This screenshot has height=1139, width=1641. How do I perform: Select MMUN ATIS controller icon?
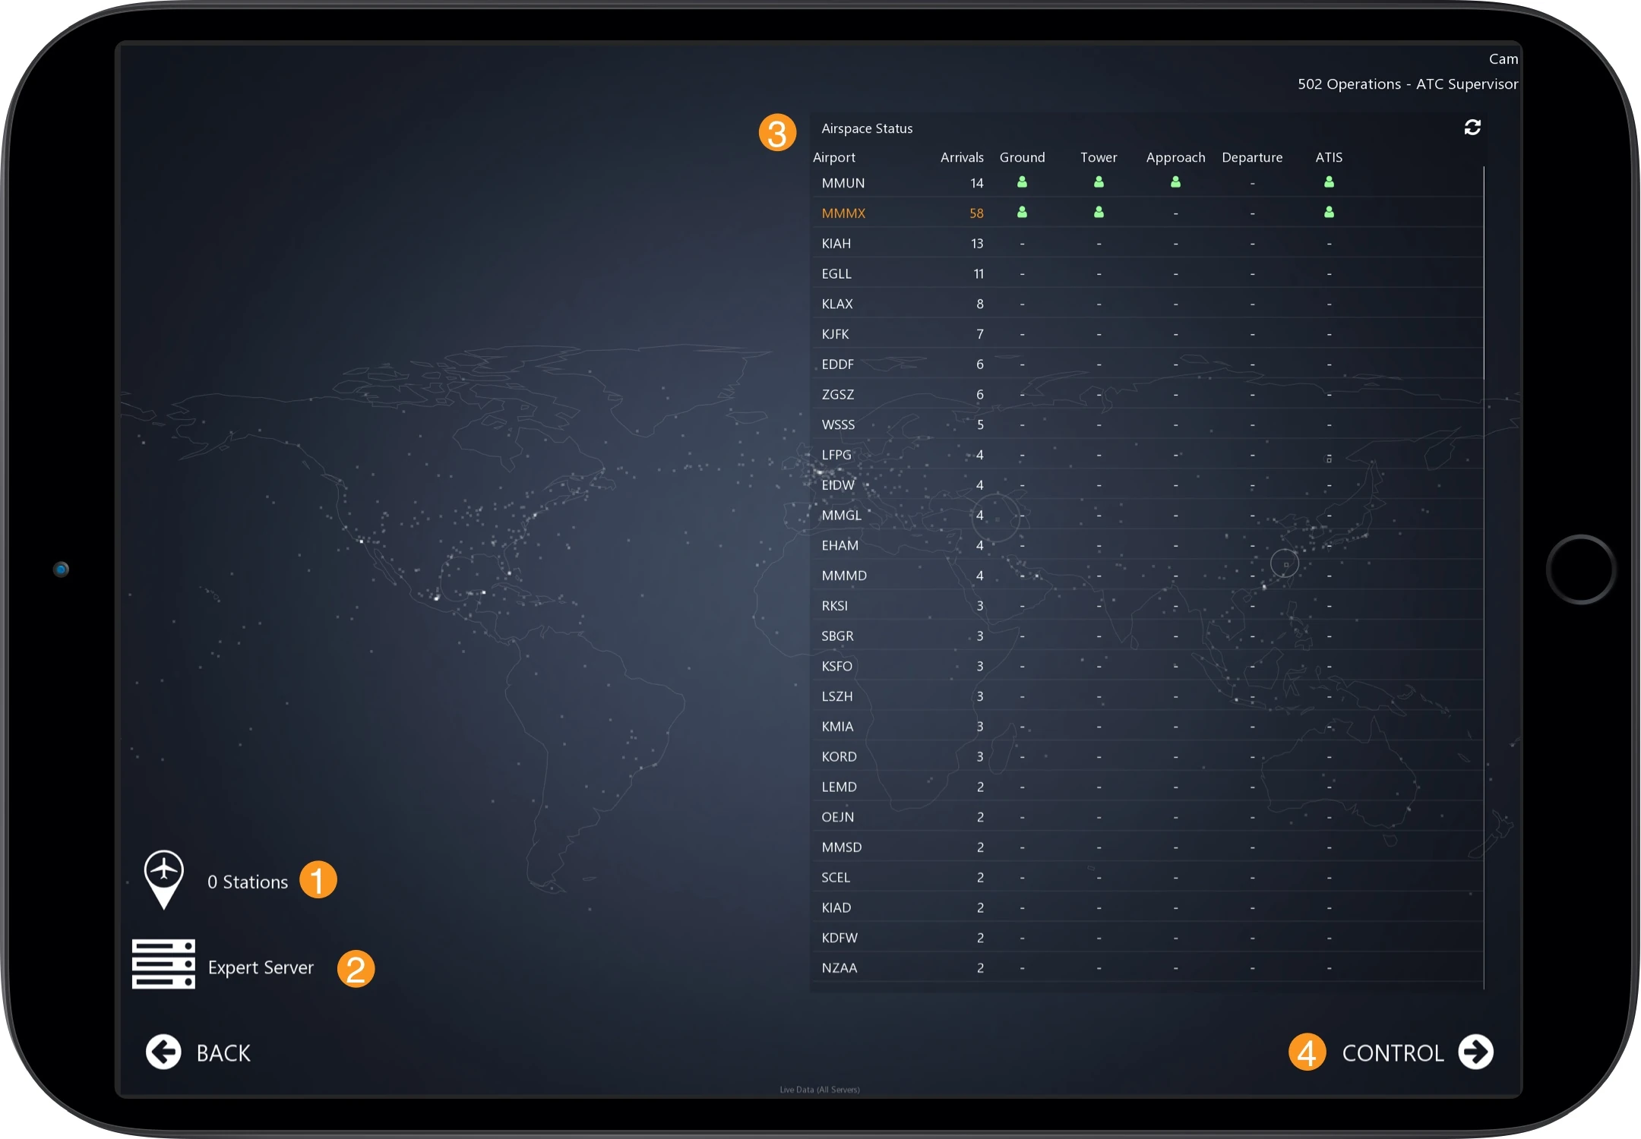tap(1329, 182)
